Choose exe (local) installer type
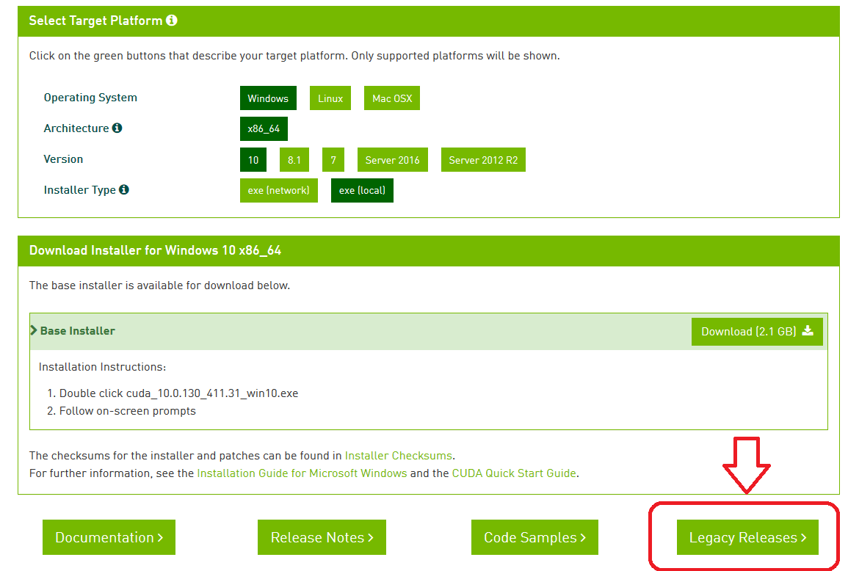The image size is (848, 571). (363, 190)
